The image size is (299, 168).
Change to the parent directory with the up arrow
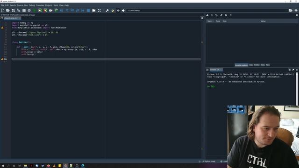click(x=296, y=10)
